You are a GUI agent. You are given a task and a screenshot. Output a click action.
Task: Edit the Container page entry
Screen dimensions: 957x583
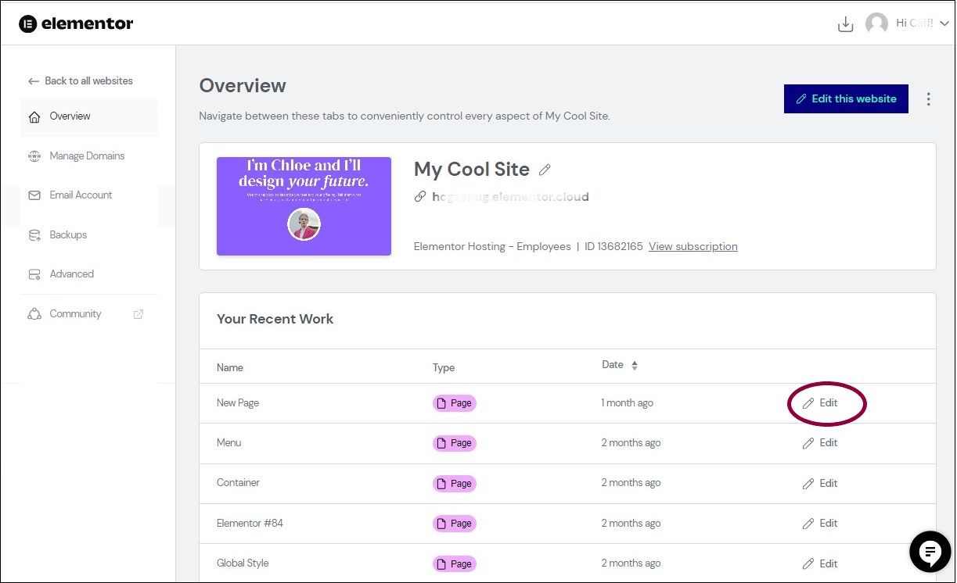point(820,483)
